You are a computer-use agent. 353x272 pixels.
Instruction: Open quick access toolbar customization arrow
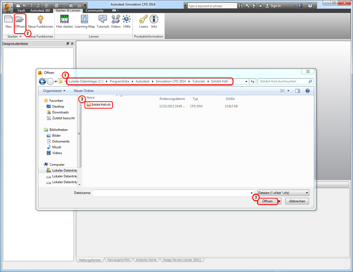coord(85,5)
